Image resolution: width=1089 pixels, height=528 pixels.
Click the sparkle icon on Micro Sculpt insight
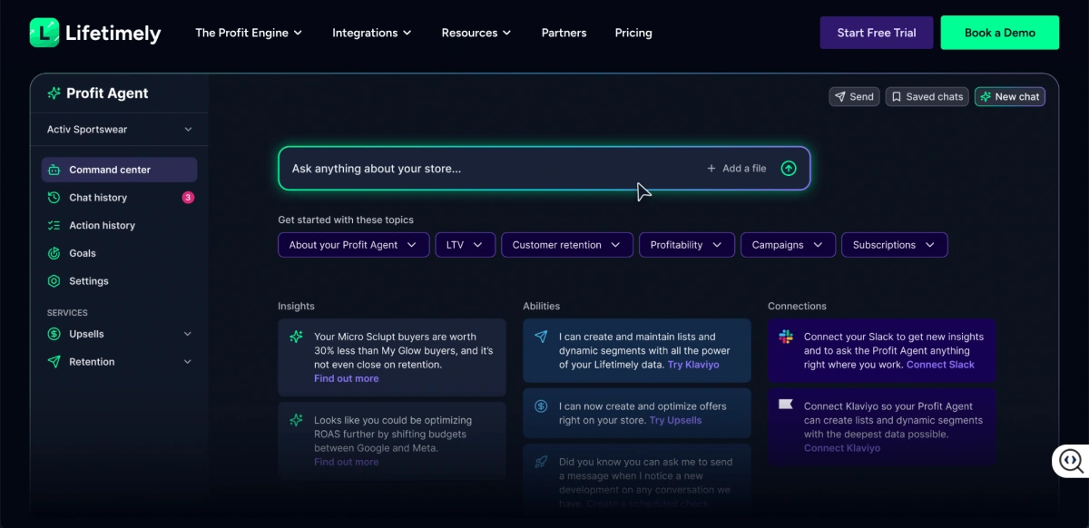[296, 337]
